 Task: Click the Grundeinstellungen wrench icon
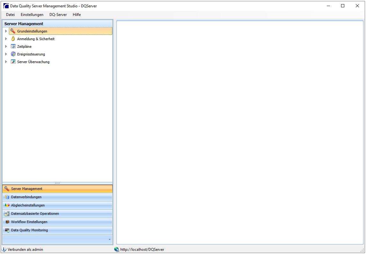13,31
